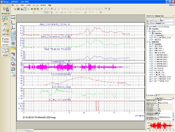Select the text tool with abc icon
The image size is (175, 132).
click(x=13, y=54)
